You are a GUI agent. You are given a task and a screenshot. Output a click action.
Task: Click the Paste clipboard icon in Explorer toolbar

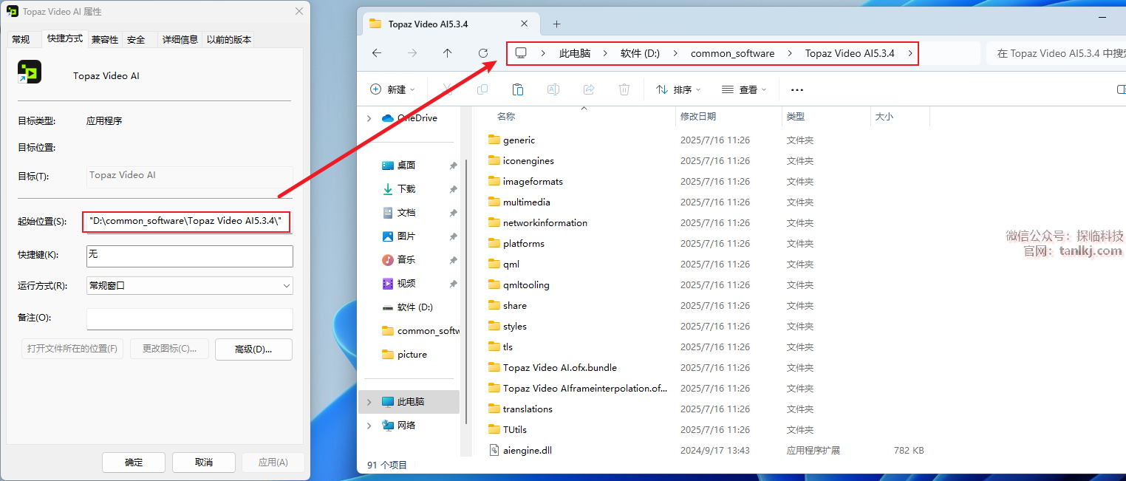tap(518, 89)
